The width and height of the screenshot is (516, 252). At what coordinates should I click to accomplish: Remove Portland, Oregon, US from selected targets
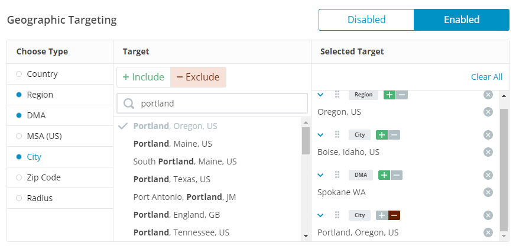(x=488, y=232)
